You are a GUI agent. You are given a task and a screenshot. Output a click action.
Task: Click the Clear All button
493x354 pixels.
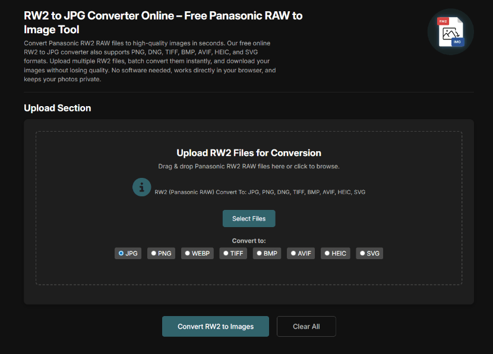[x=306, y=326]
